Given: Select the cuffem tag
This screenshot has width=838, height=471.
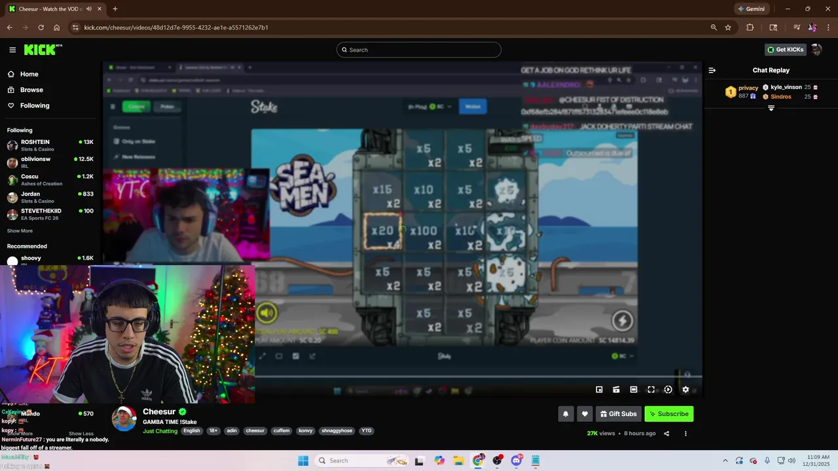Looking at the screenshot, I should 282,430.
